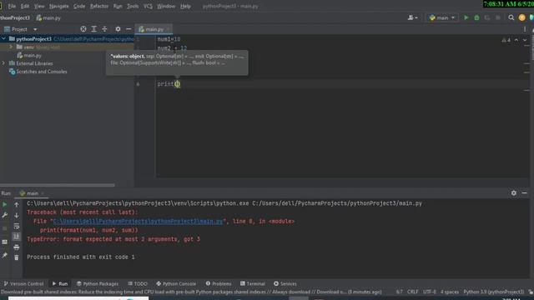Open Project panel gear options
This screenshot has width=534, height=300.
coord(118,29)
